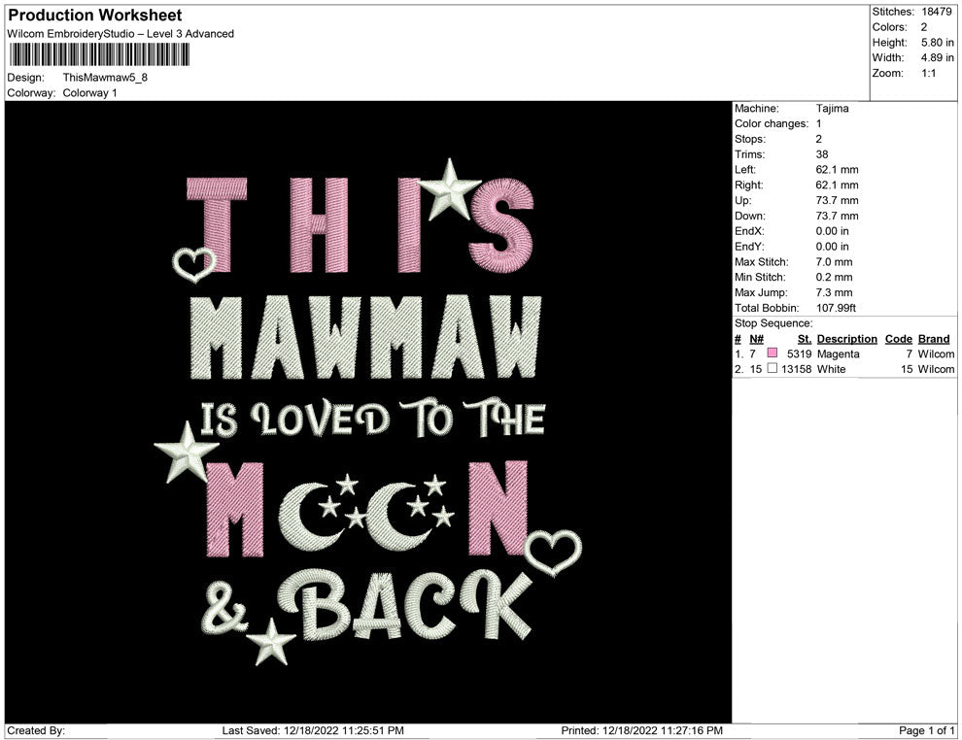
Task: Click the pink THIS lettering in the design
Action: point(361,225)
